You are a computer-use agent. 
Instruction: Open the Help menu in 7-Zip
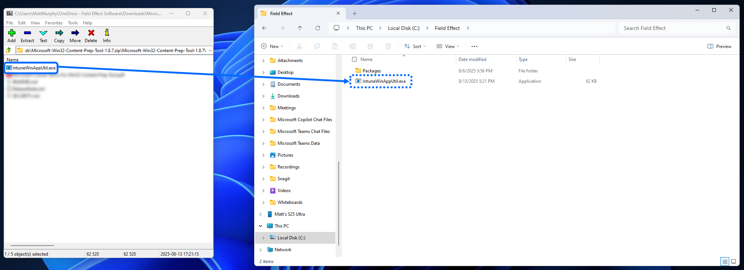(x=87, y=23)
